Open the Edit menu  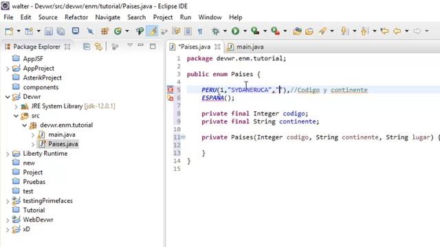coord(25,17)
